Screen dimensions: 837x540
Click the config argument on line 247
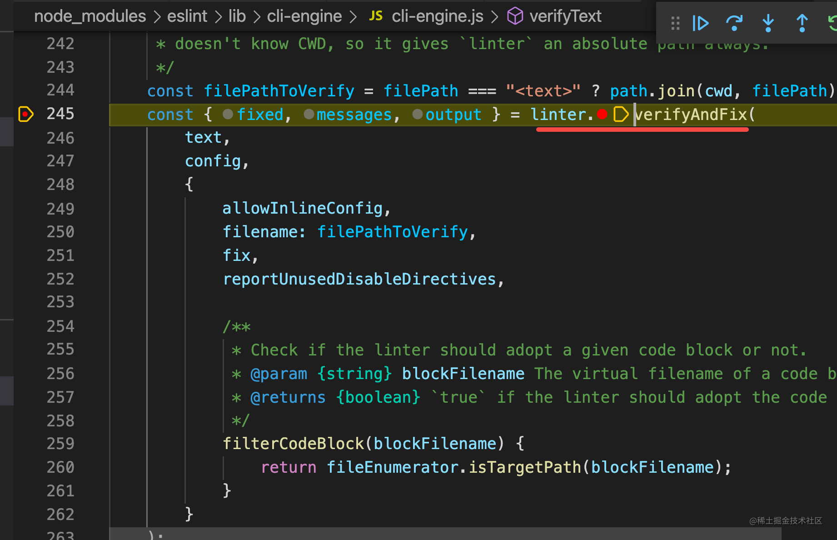coord(213,161)
